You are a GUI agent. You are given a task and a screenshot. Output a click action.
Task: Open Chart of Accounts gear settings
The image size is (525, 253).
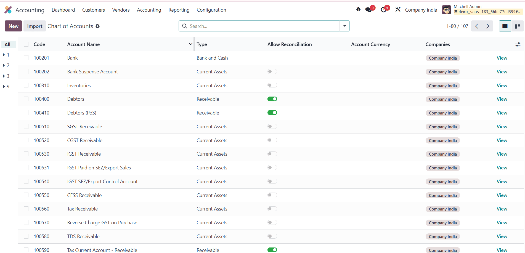pyautogui.click(x=98, y=26)
